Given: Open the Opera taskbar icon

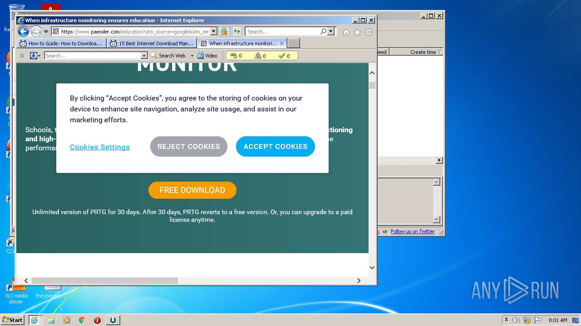Looking at the screenshot, I should [97, 320].
